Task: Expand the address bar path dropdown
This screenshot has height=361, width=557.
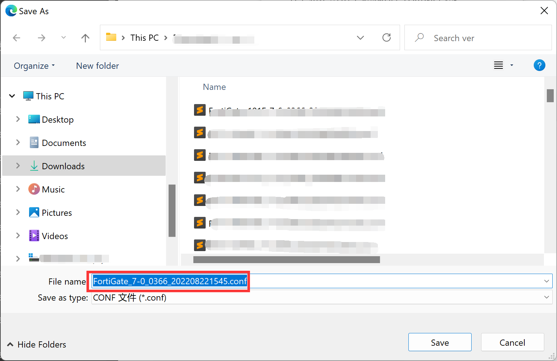Action: [360, 38]
